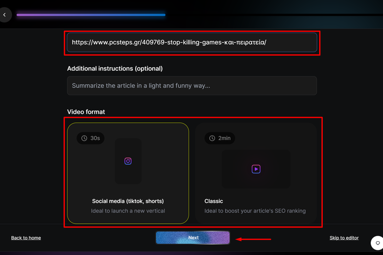
Task: Click the play icon in Classic card
Action: click(x=256, y=169)
